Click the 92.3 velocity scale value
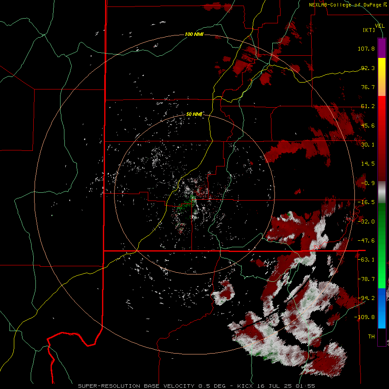The width and height of the screenshot is (389, 389). click(x=368, y=68)
